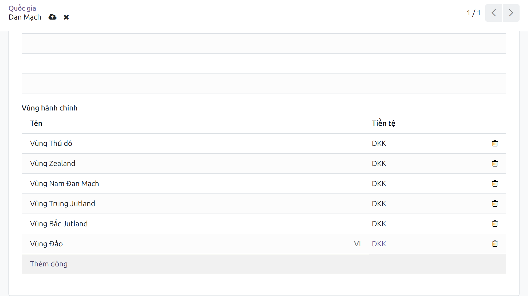This screenshot has width=528, height=296.
Task: Remove the Vùng Bắc Jutland row
Action: click(495, 224)
